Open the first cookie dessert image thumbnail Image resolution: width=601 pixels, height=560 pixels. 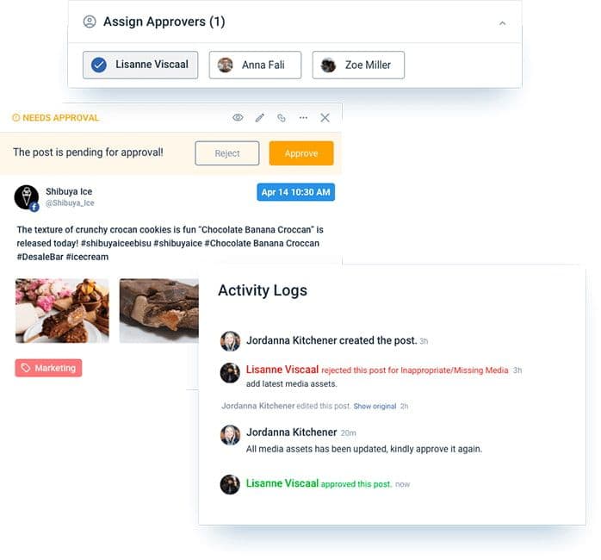click(x=62, y=311)
